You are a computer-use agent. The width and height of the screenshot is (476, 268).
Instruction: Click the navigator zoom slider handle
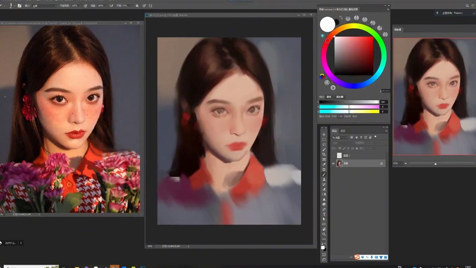pyautogui.click(x=435, y=164)
